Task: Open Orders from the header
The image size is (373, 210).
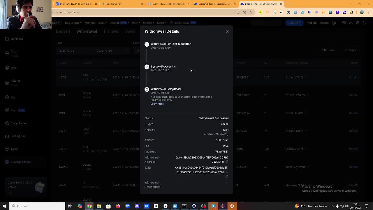Action: [324, 23]
